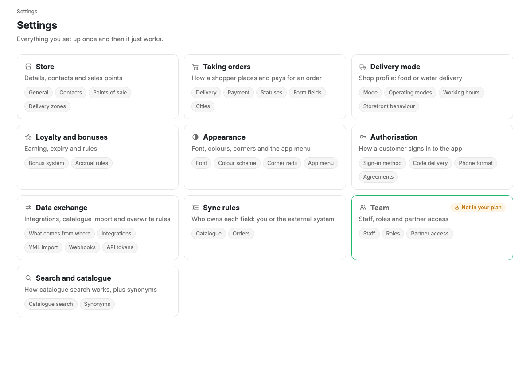Open Synonyms chip
The image size is (530, 376).
97,304
